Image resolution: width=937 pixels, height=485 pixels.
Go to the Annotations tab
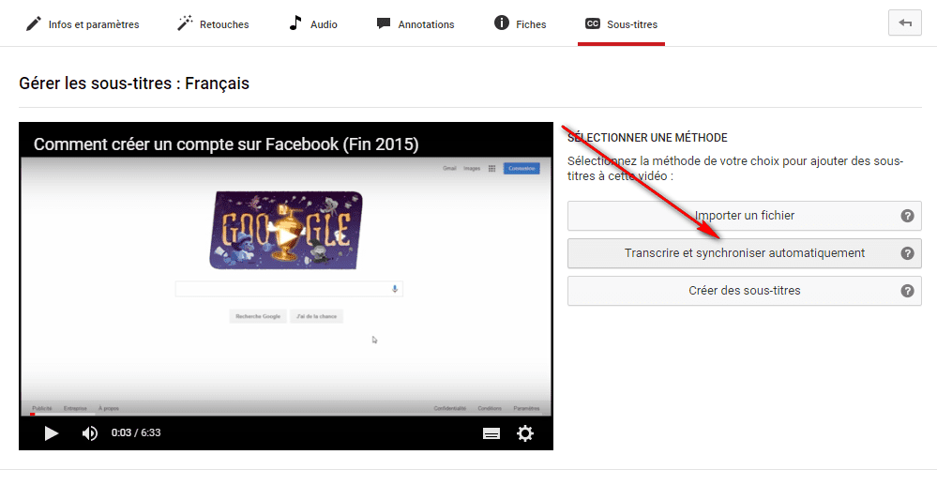[416, 23]
